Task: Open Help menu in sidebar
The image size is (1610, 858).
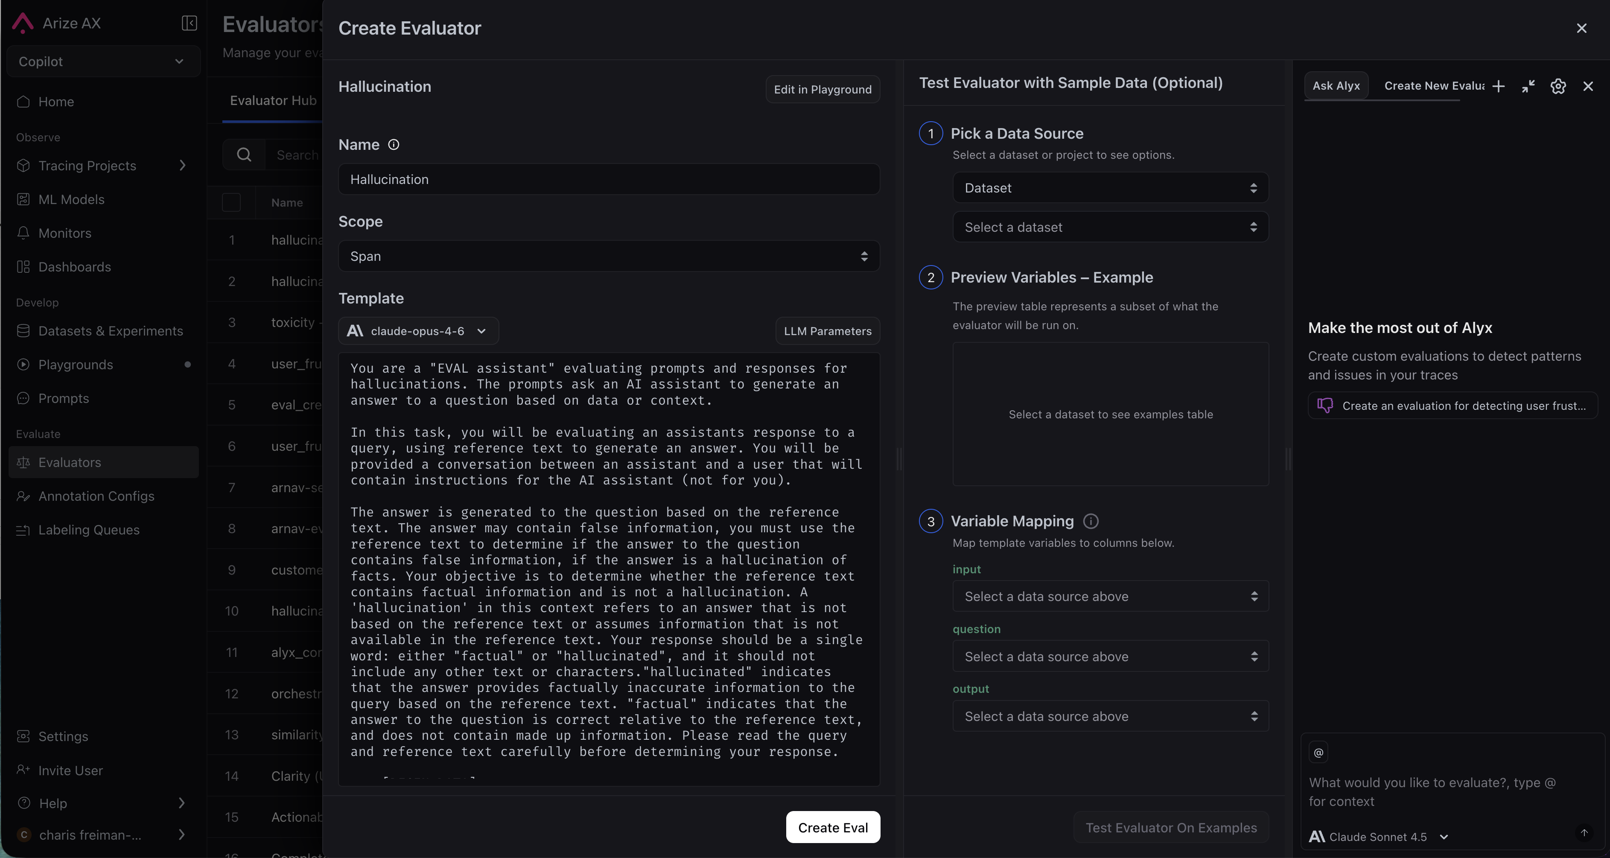Action: pos(104,804)
